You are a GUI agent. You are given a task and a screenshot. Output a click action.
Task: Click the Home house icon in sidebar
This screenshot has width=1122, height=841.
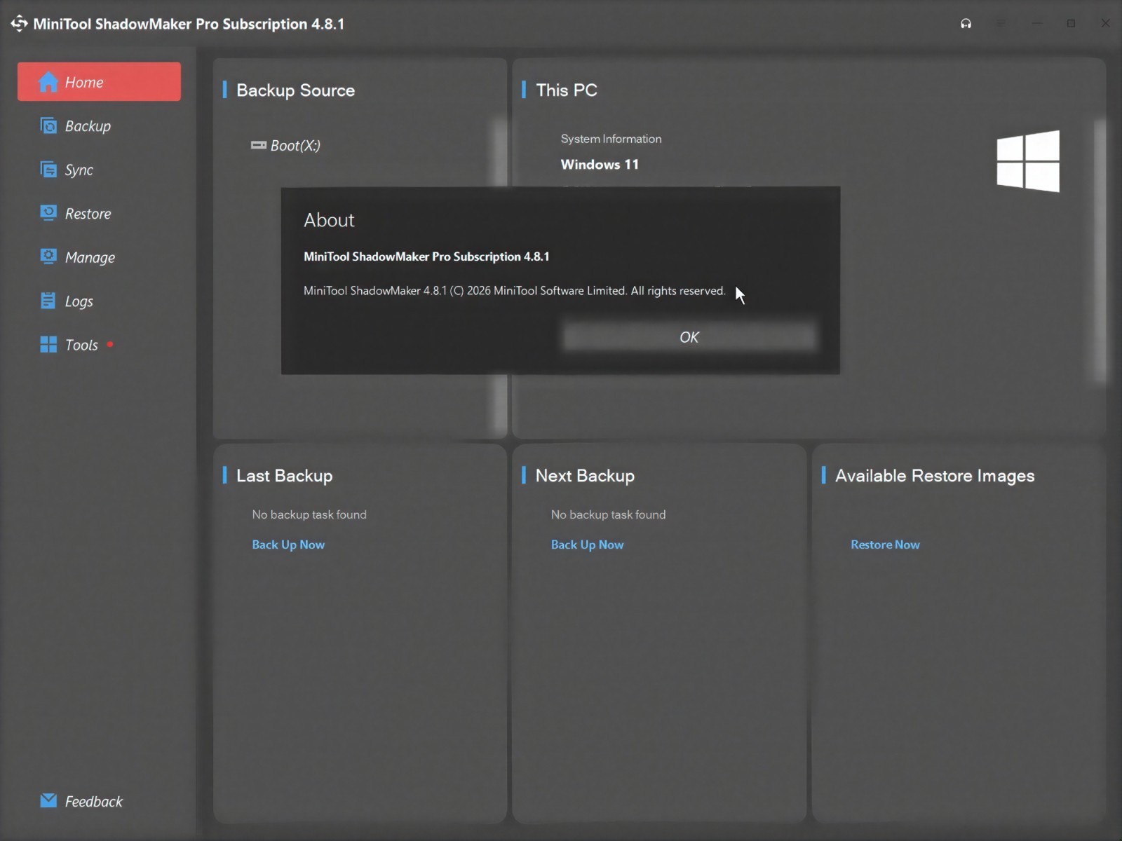coord(48,82)
